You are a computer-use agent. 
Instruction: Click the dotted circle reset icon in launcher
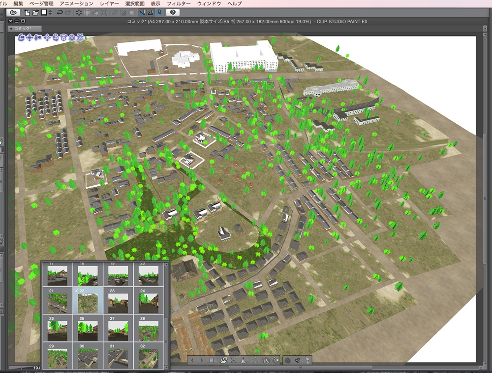[x=255, y=360]
